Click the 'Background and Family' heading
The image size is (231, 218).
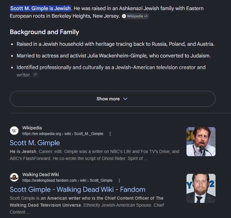click(44, 32)
